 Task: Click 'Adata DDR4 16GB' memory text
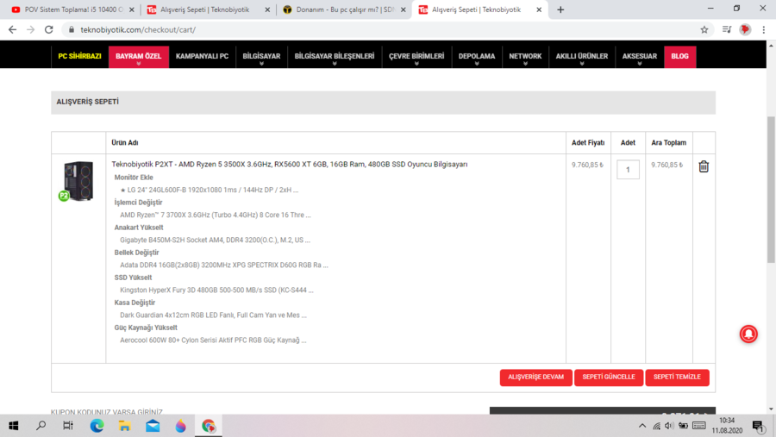tap(223, 265)
